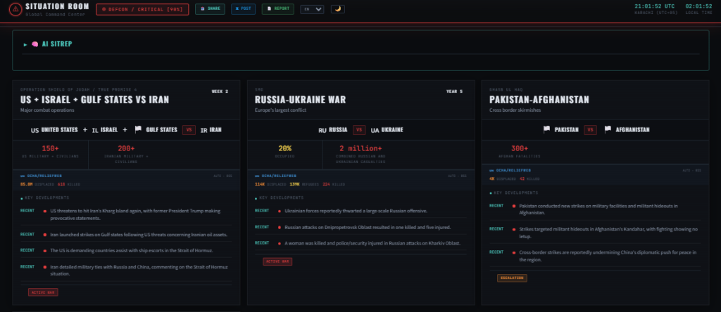Click the red VS badge in Russia-Ukraine card
The width and height of the screenshot is (721, 312).
[x=359, y=130]
